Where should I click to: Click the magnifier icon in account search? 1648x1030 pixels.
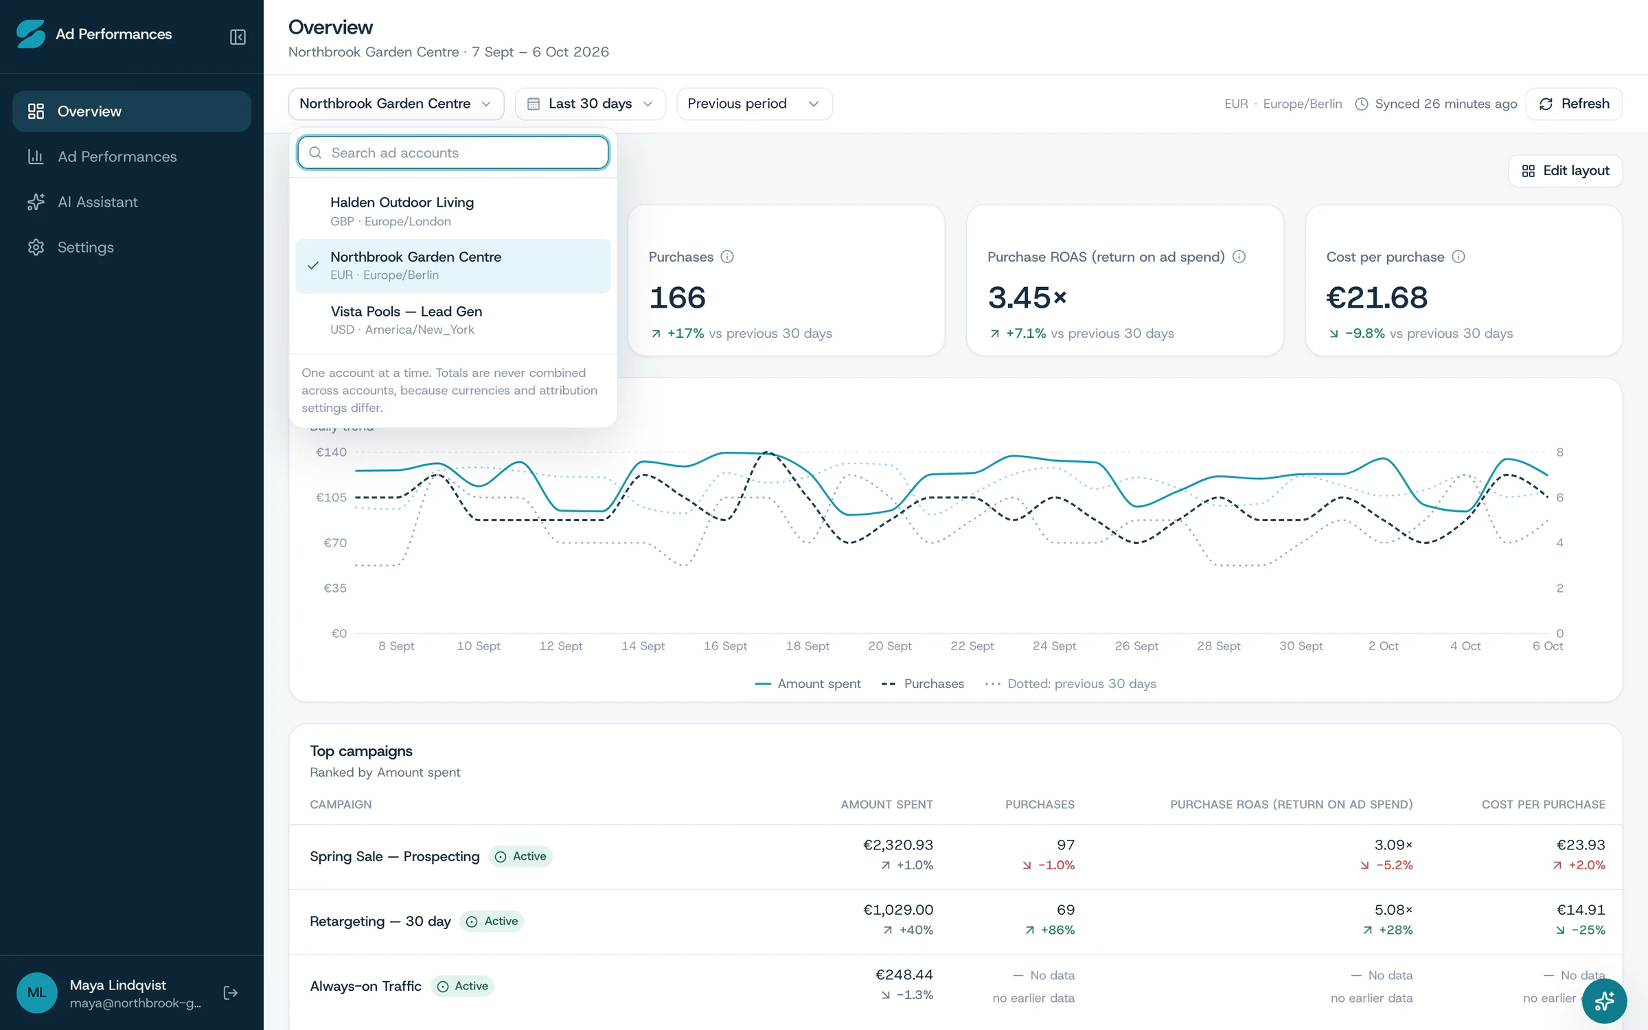point(315,152)
